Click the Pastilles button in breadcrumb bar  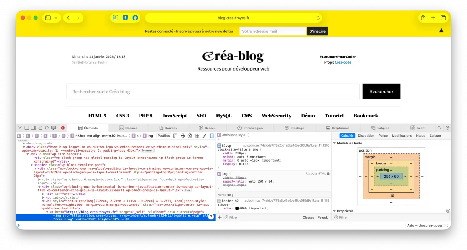coord(164,136)
